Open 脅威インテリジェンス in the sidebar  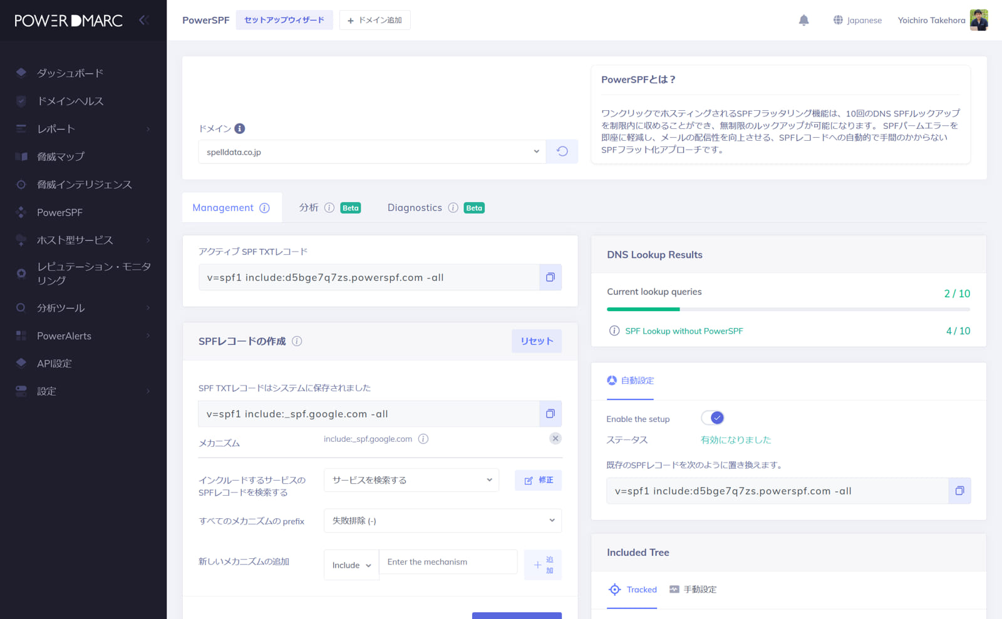click(83, 184)
